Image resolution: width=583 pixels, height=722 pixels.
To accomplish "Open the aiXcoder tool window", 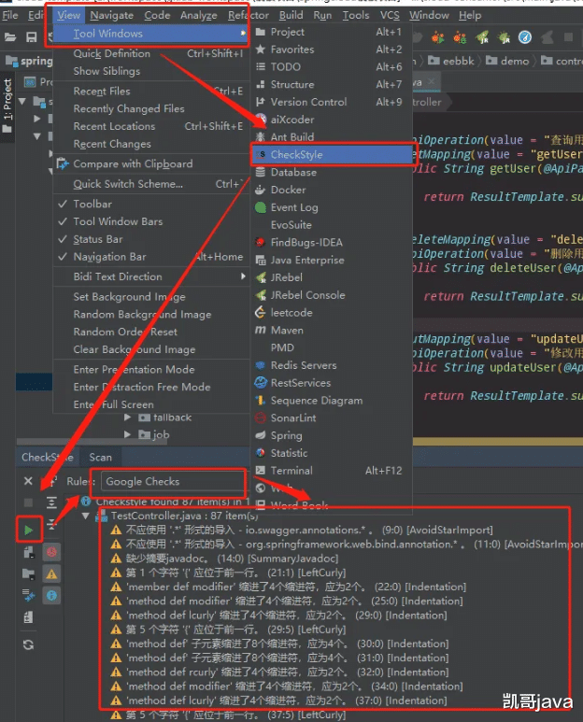I will coord(331,120).
